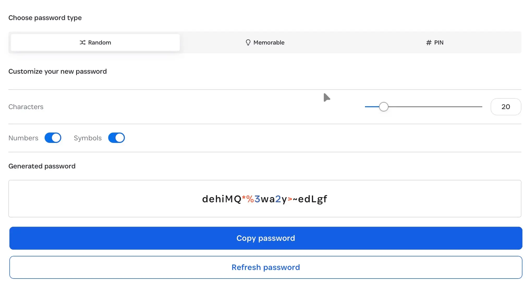Click the lightbulb icon for Memorable passwords
530x290 pixels.
[x=248, y=42]
